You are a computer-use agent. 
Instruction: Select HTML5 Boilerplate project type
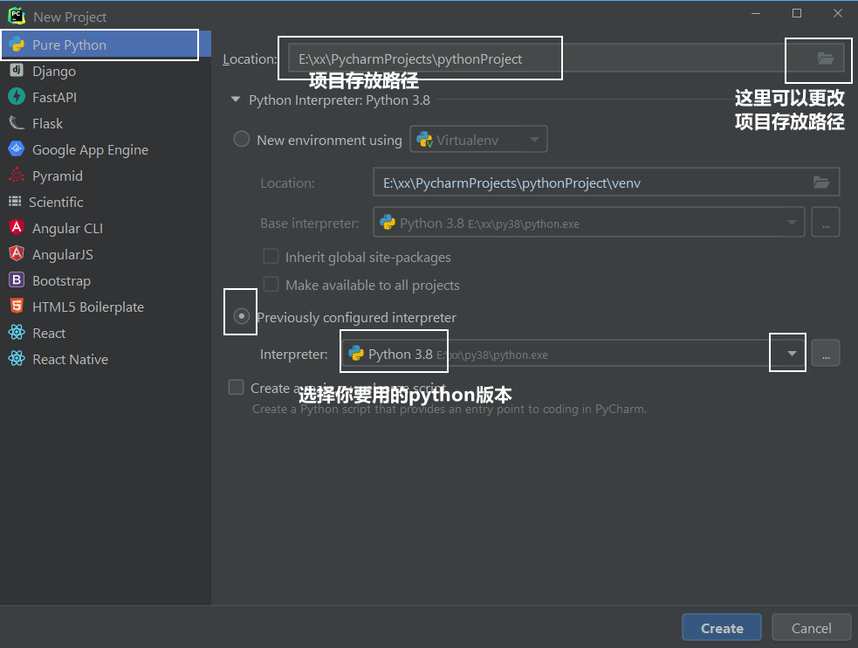pos(106,307)
